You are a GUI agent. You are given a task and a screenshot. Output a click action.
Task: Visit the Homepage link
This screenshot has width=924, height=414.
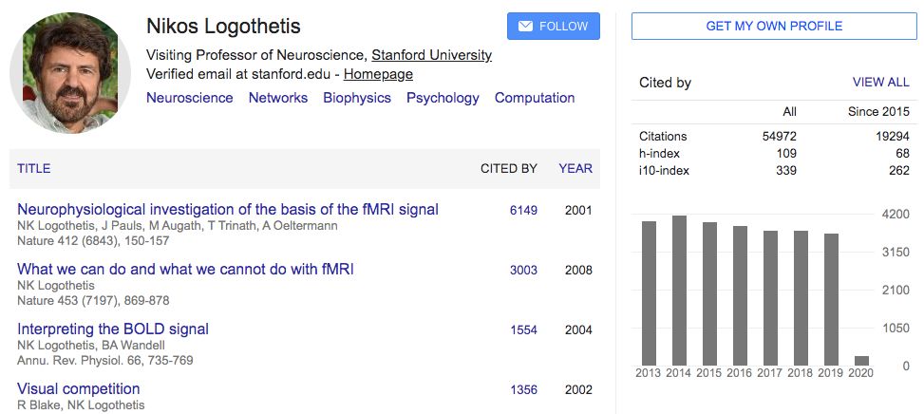pos(378,74)
